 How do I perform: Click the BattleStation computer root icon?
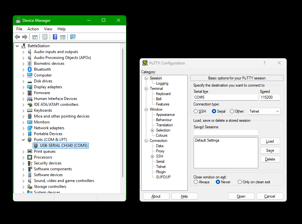point(24,46)
